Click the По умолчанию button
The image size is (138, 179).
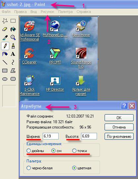pyautogui.click(x=119, y=136)
